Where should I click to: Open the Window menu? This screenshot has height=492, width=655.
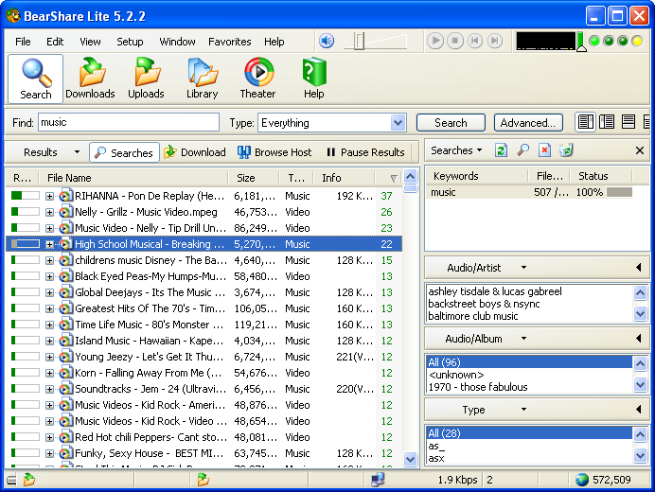(177, 42)
